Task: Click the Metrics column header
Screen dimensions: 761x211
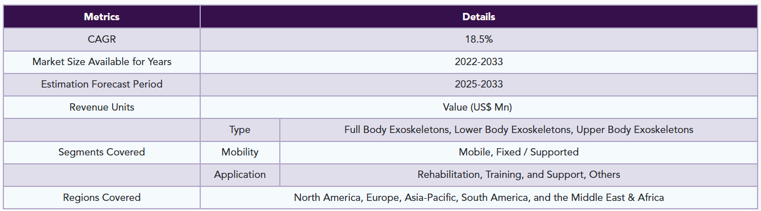Action: (x=102, y=17)
